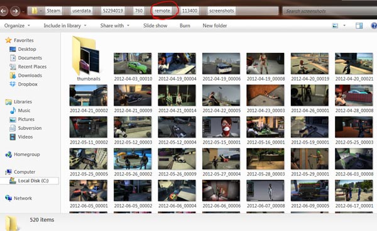Select Homegroup in the sidebar
This screenshot has height=231, width=377.
click(x=23, y=154)
